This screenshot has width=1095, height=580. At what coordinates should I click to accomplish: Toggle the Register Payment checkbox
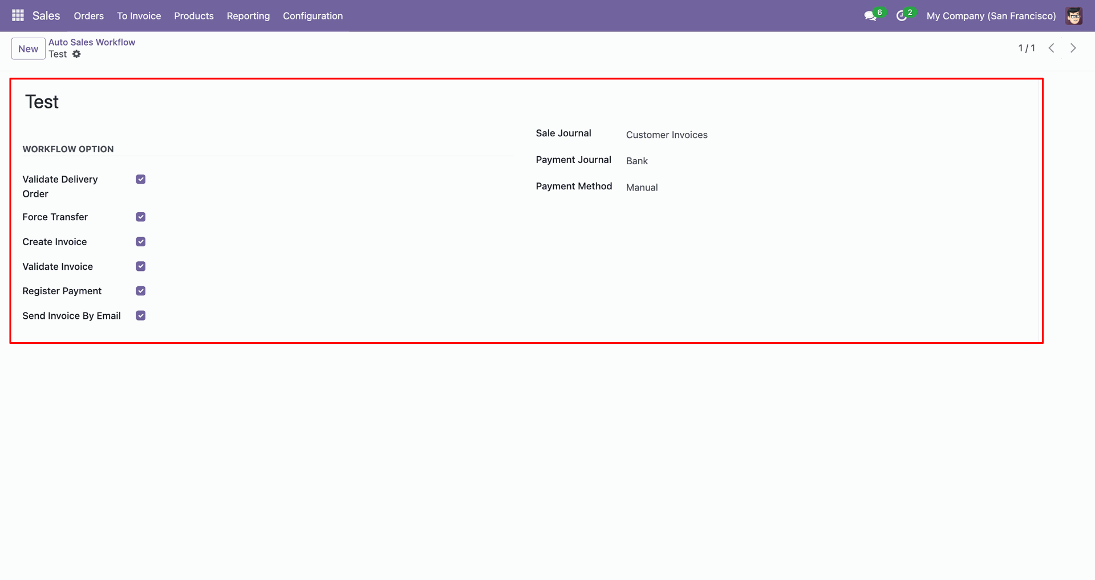tap(141, 291)
